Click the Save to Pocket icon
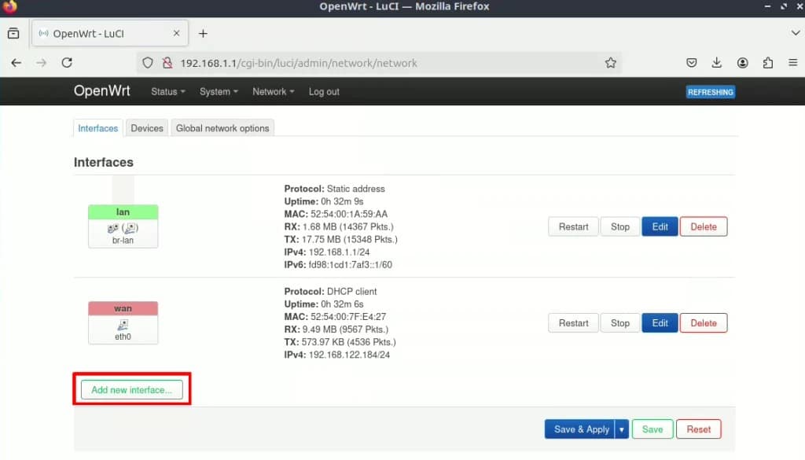 pyautogui.click(x=692, y=63)
